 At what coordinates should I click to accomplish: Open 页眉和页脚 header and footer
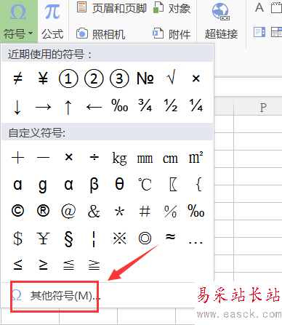click(112, 9)
